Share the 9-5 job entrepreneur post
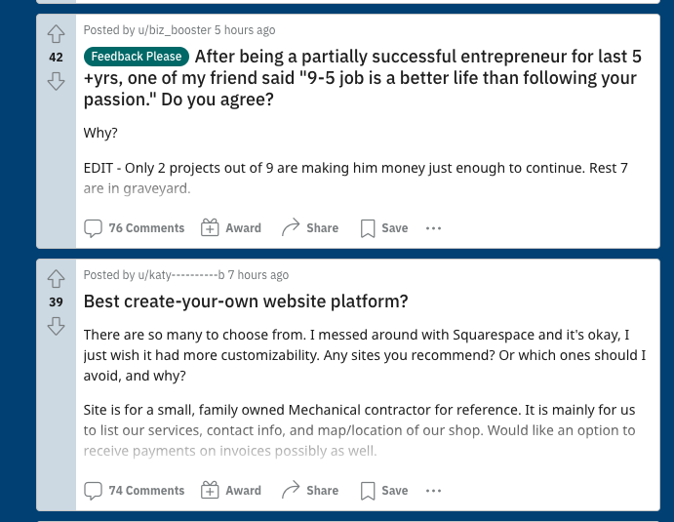The image size is (674, 522). pos(310,228)
